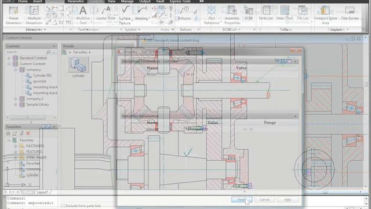This screenshot has width=371, height=209.
Task: Open the Insert ribbon tab
Action: pyautogui.click(x=38, y=1)
